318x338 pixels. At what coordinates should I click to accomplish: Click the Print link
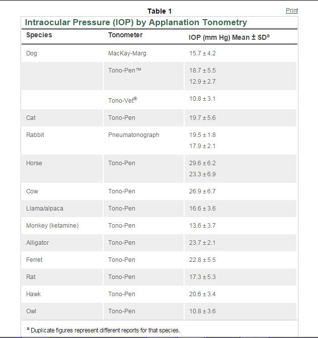click(291, 11)
